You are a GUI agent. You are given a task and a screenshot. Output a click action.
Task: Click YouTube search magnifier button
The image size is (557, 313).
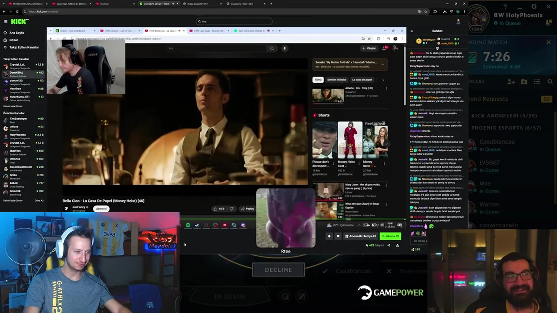coord(272,48)
